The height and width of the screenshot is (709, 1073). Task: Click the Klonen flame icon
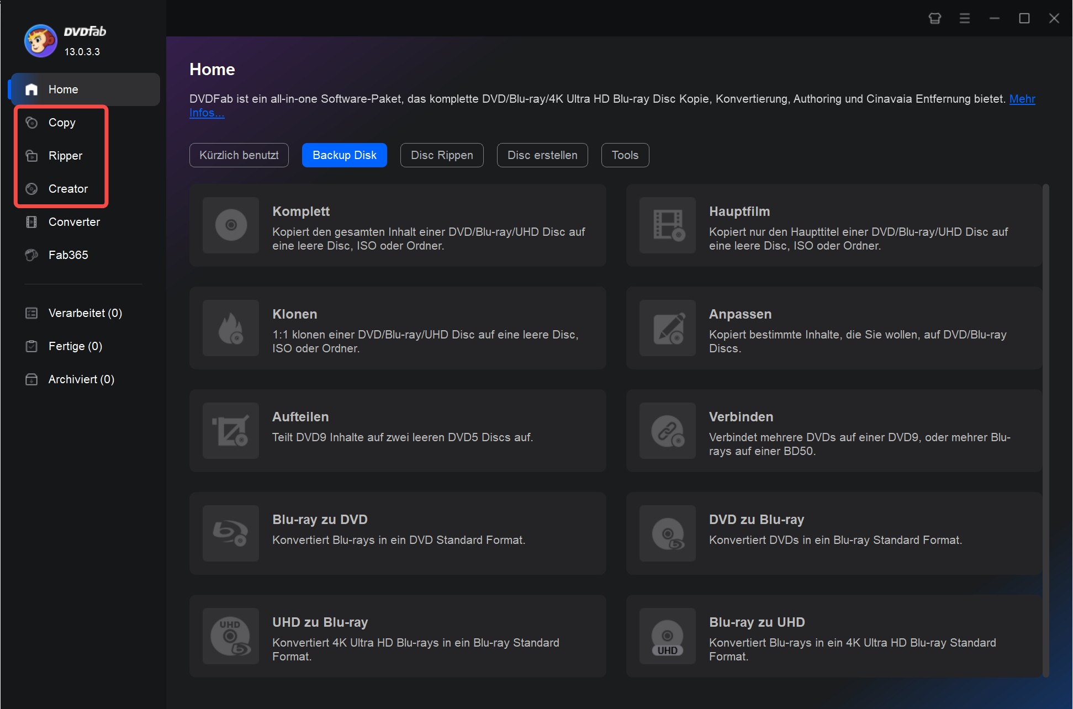pyautogui.click(x=231, y=328)
